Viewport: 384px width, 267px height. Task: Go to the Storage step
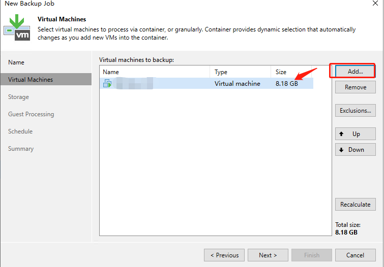[18, 97]
